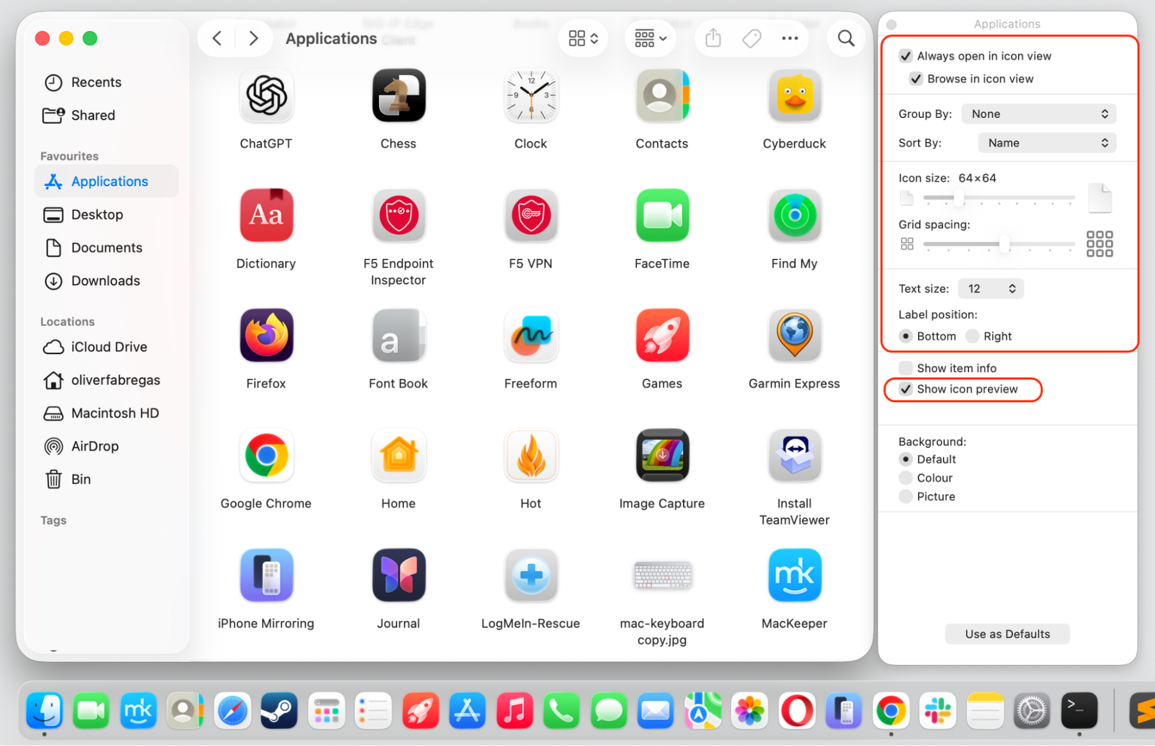Select the Chess app icon
Image resolution: width=1155 pixels, height=746 pixels.
399,95
